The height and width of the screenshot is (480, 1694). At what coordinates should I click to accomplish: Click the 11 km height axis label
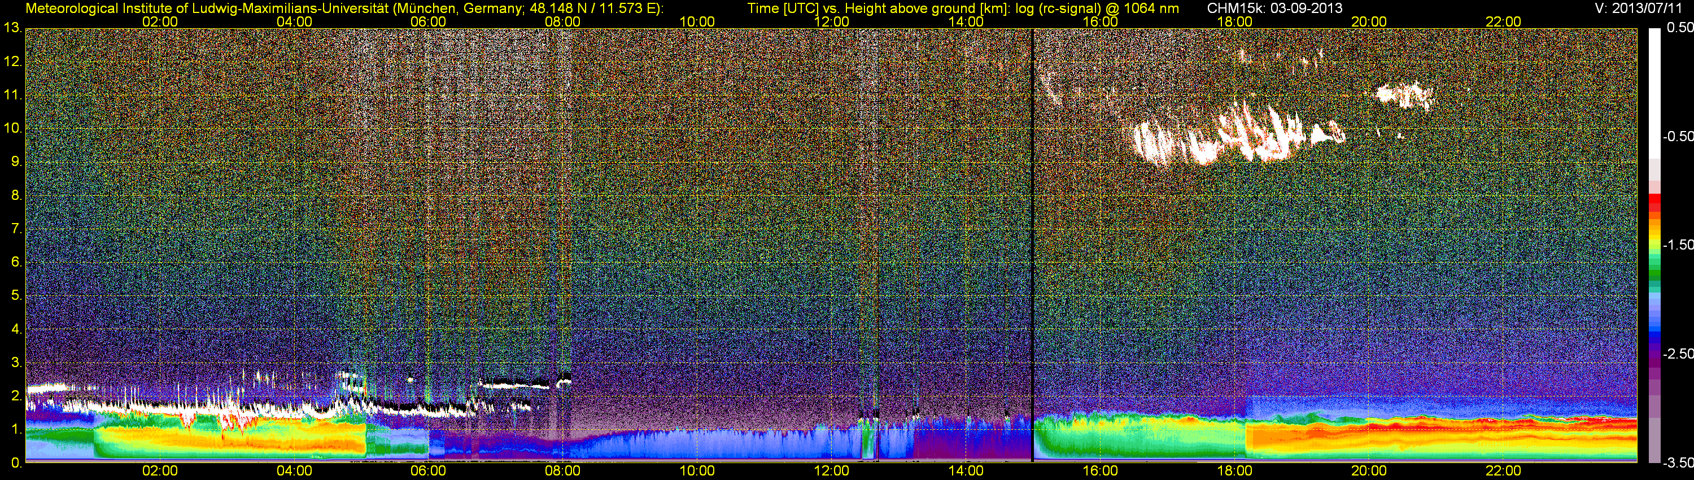coord(12,95)
